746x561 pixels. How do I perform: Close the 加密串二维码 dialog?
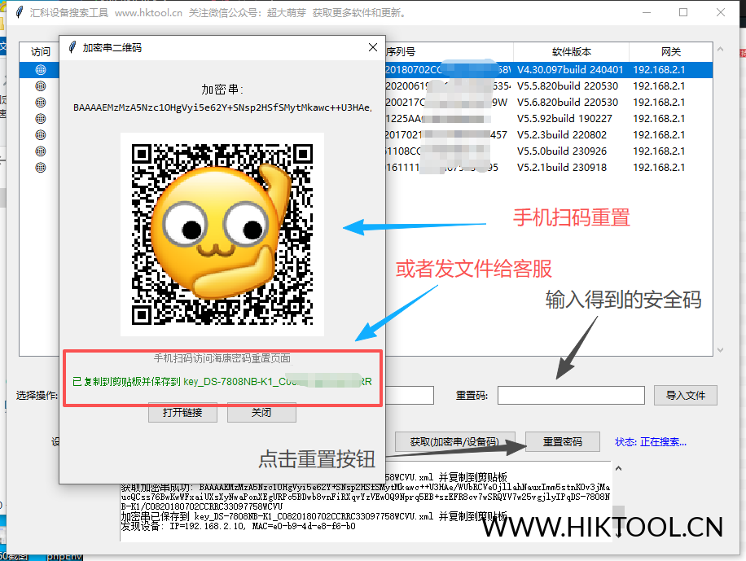[373, 47]
